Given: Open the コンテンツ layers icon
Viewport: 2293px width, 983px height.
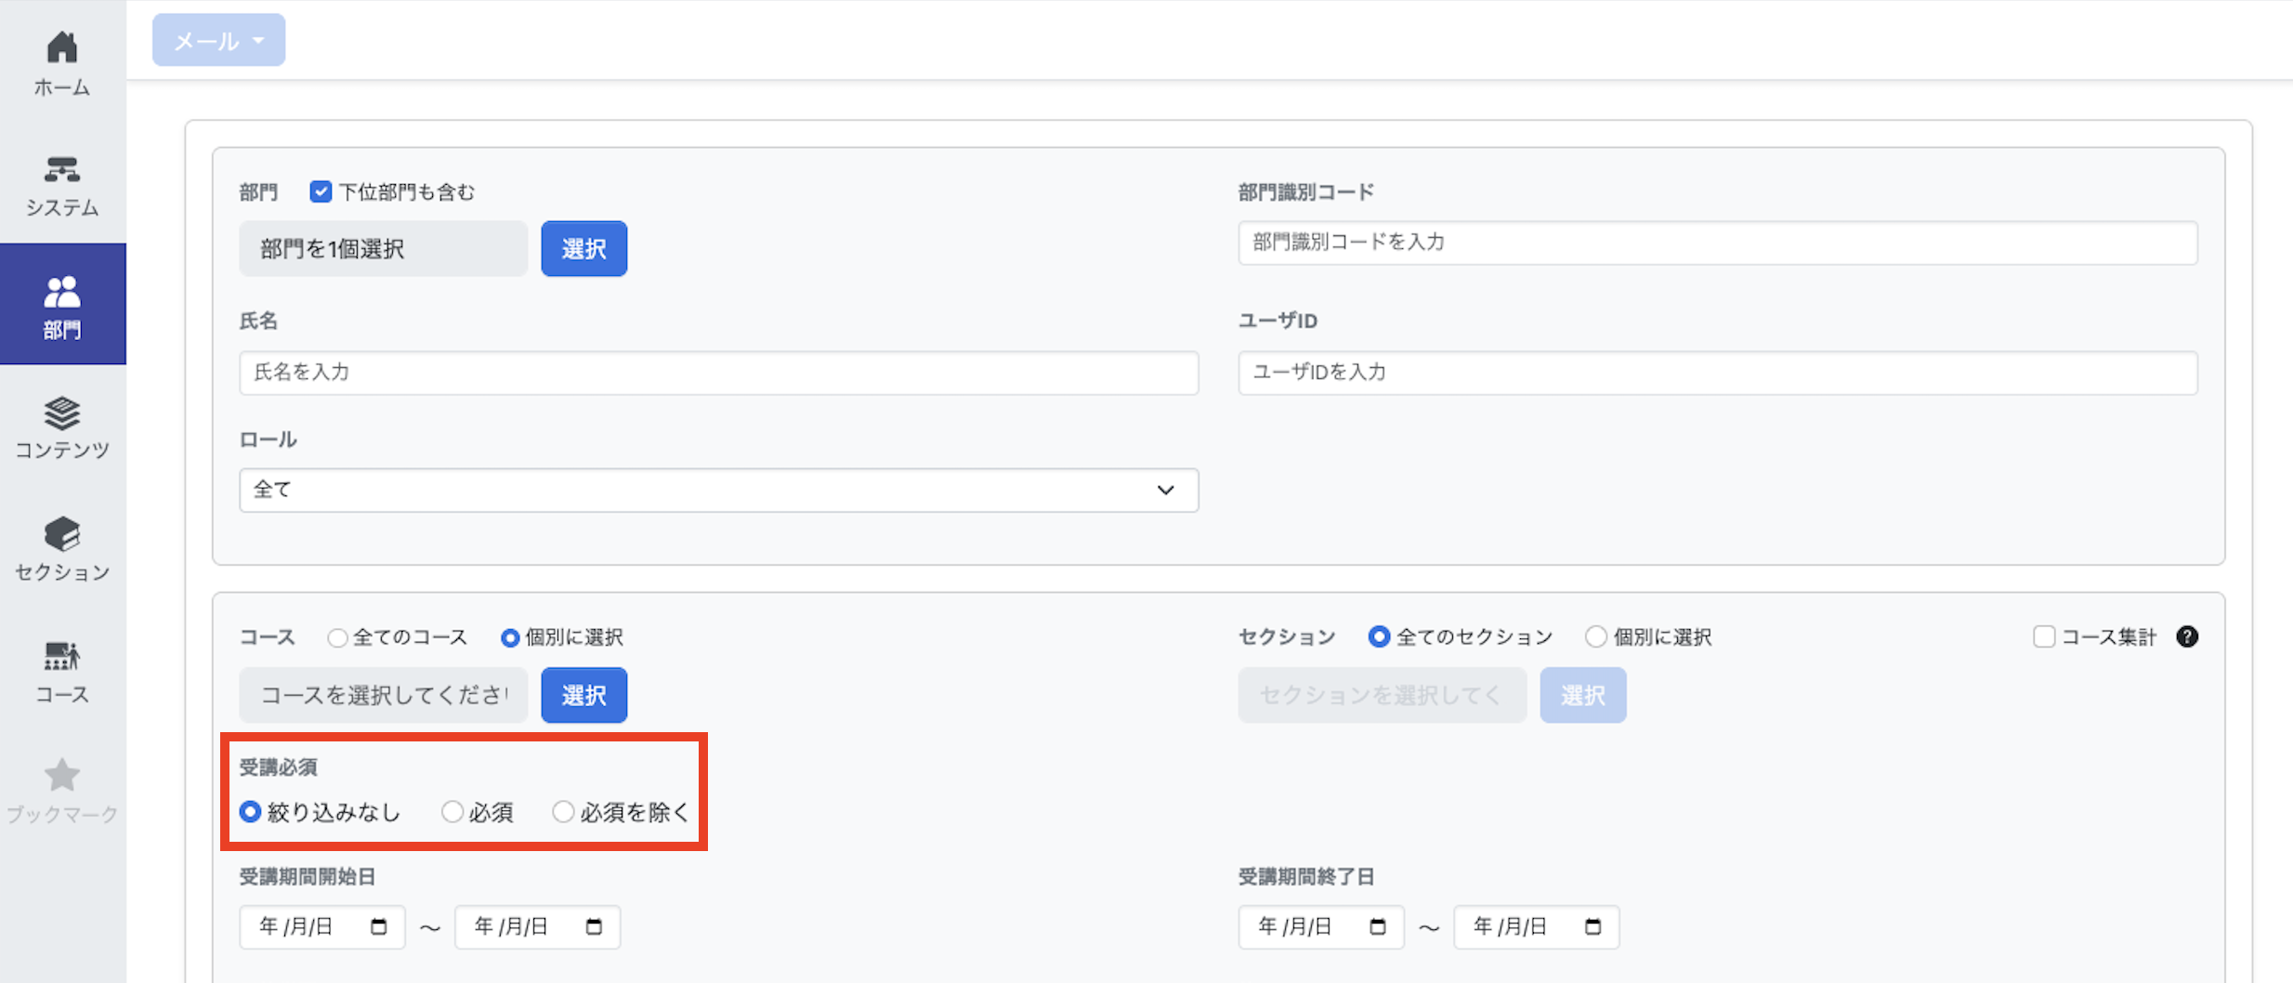Looking at the screenshot, I should (62, 413).
